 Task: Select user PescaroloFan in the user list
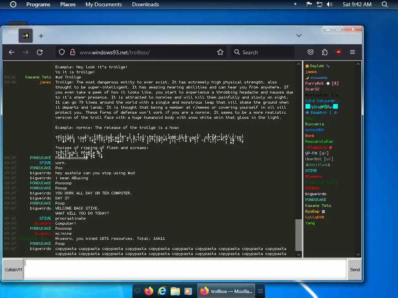pos(319,142)
